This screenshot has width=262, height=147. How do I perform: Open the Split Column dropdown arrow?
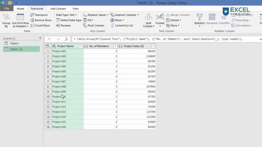coord(154,26)
